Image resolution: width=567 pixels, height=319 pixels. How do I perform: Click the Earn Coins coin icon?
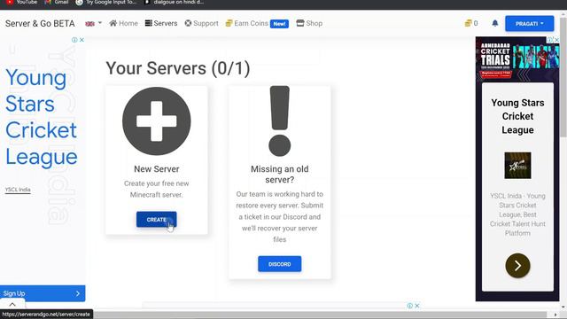tap(229, 23)
